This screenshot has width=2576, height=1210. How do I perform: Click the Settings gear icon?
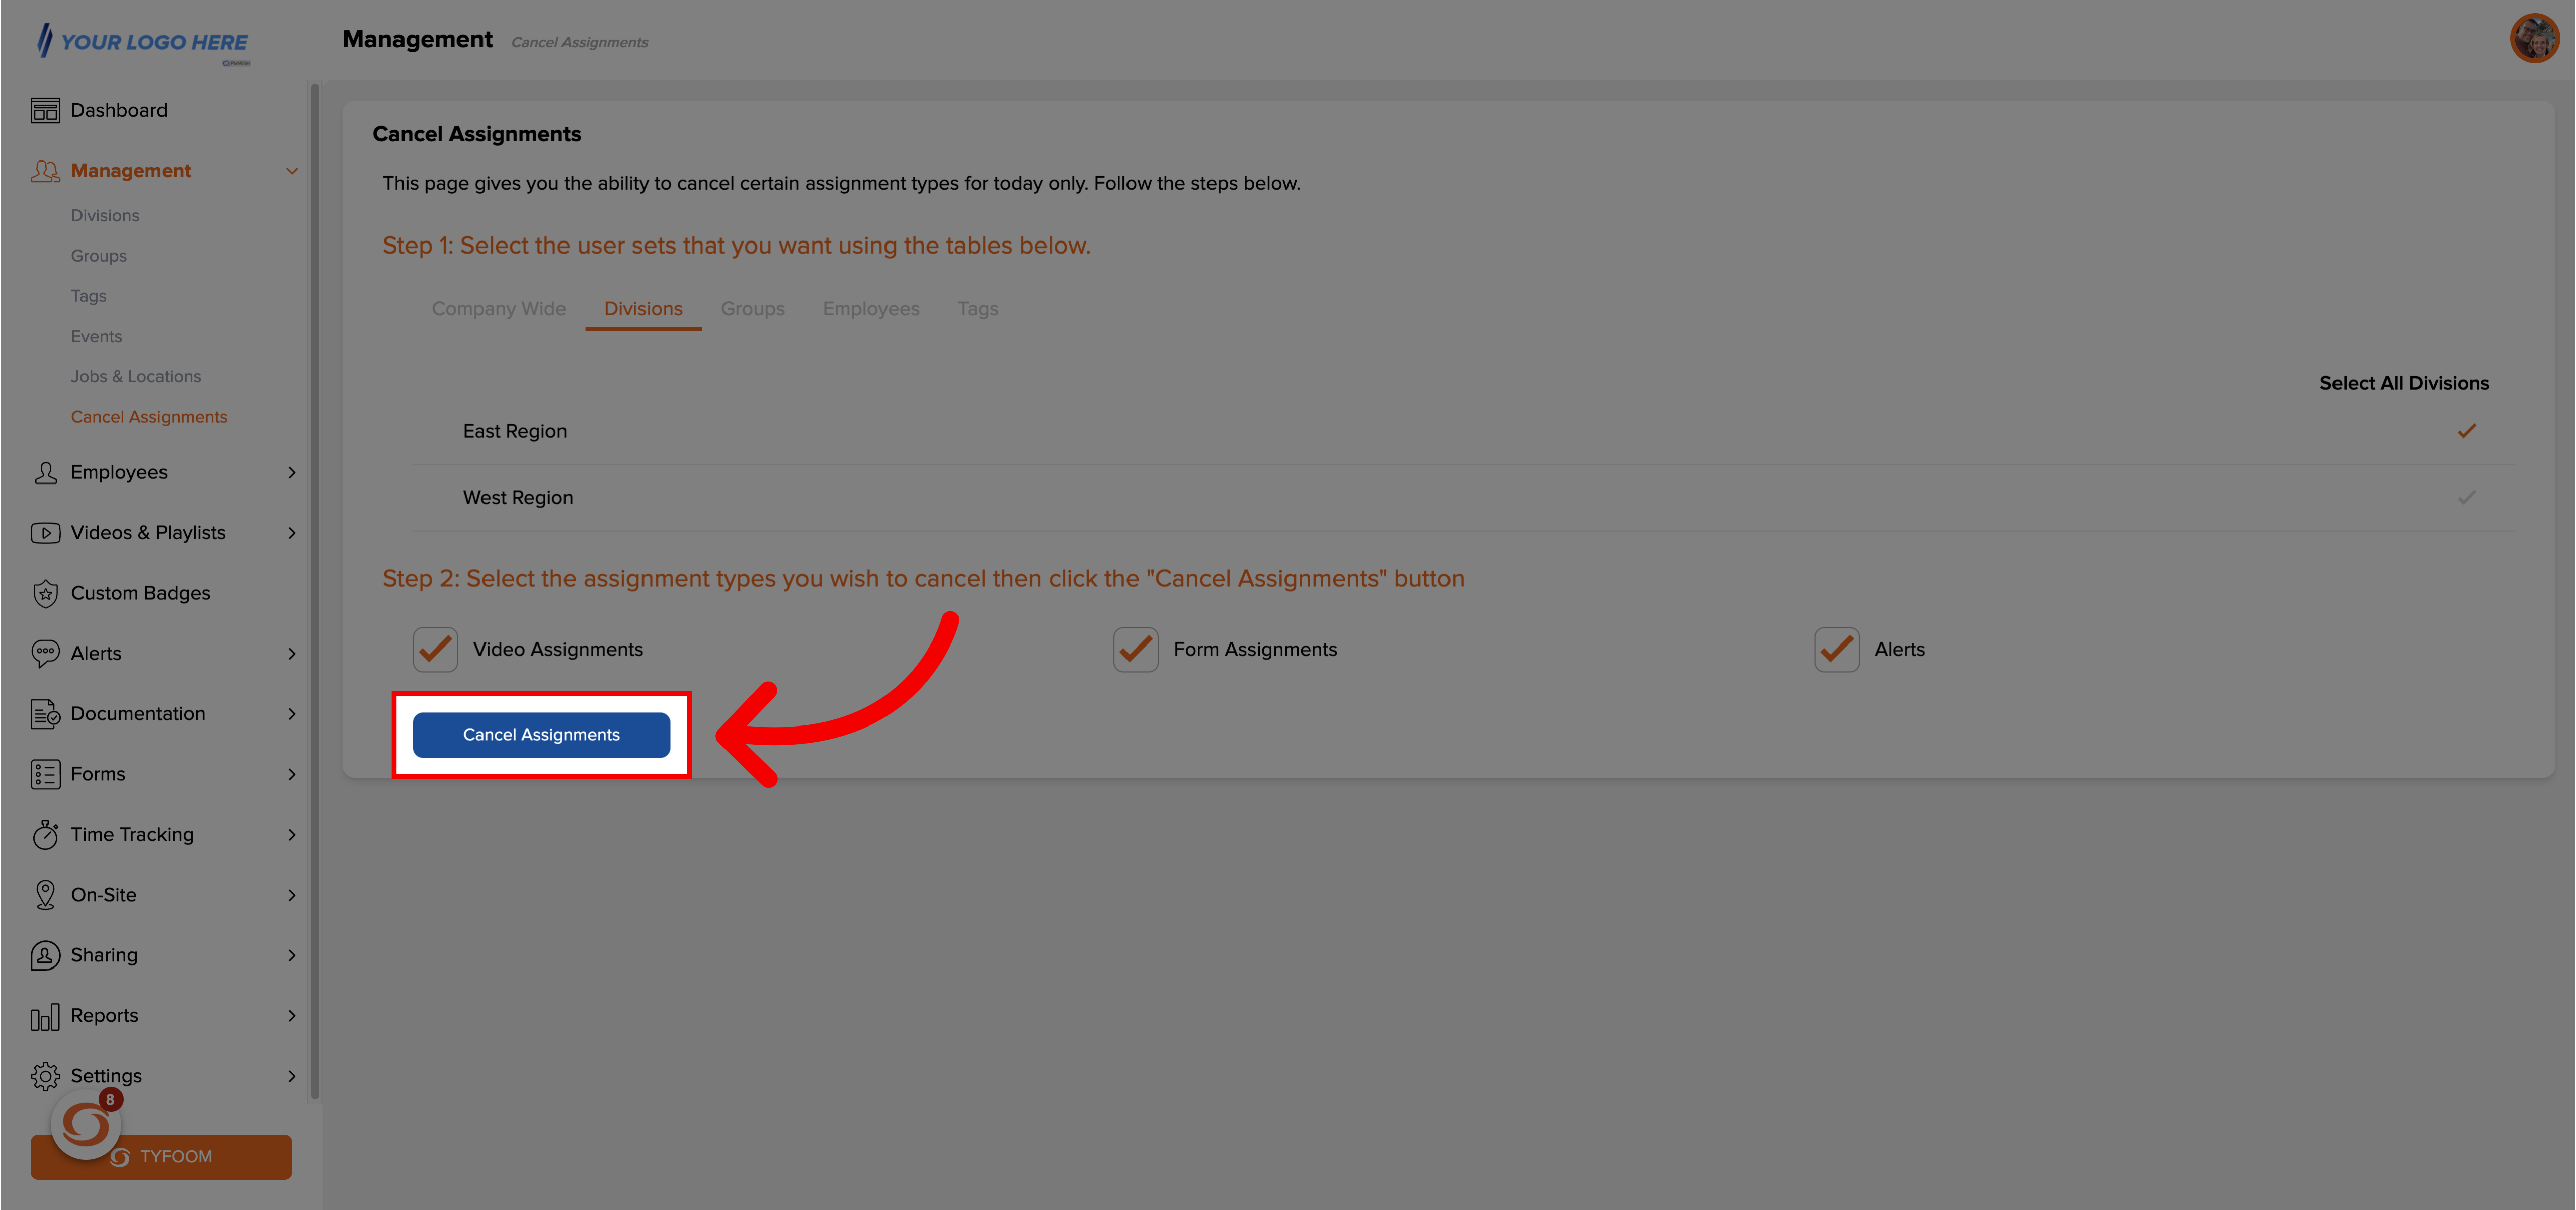(45, 1076)
